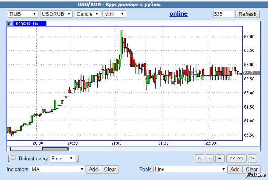This screenshot has width=268, height=180.
Task: Open the 5 sec reload interval dropdown
Action: 63,159
